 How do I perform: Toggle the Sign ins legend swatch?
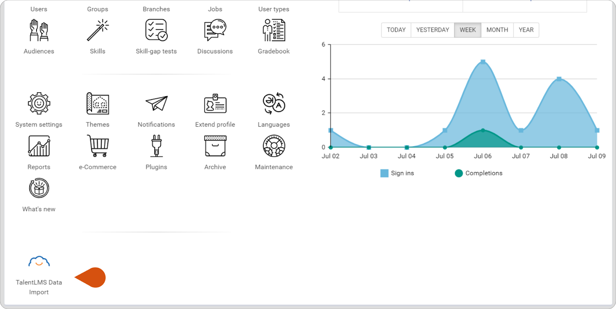[384, 173]
